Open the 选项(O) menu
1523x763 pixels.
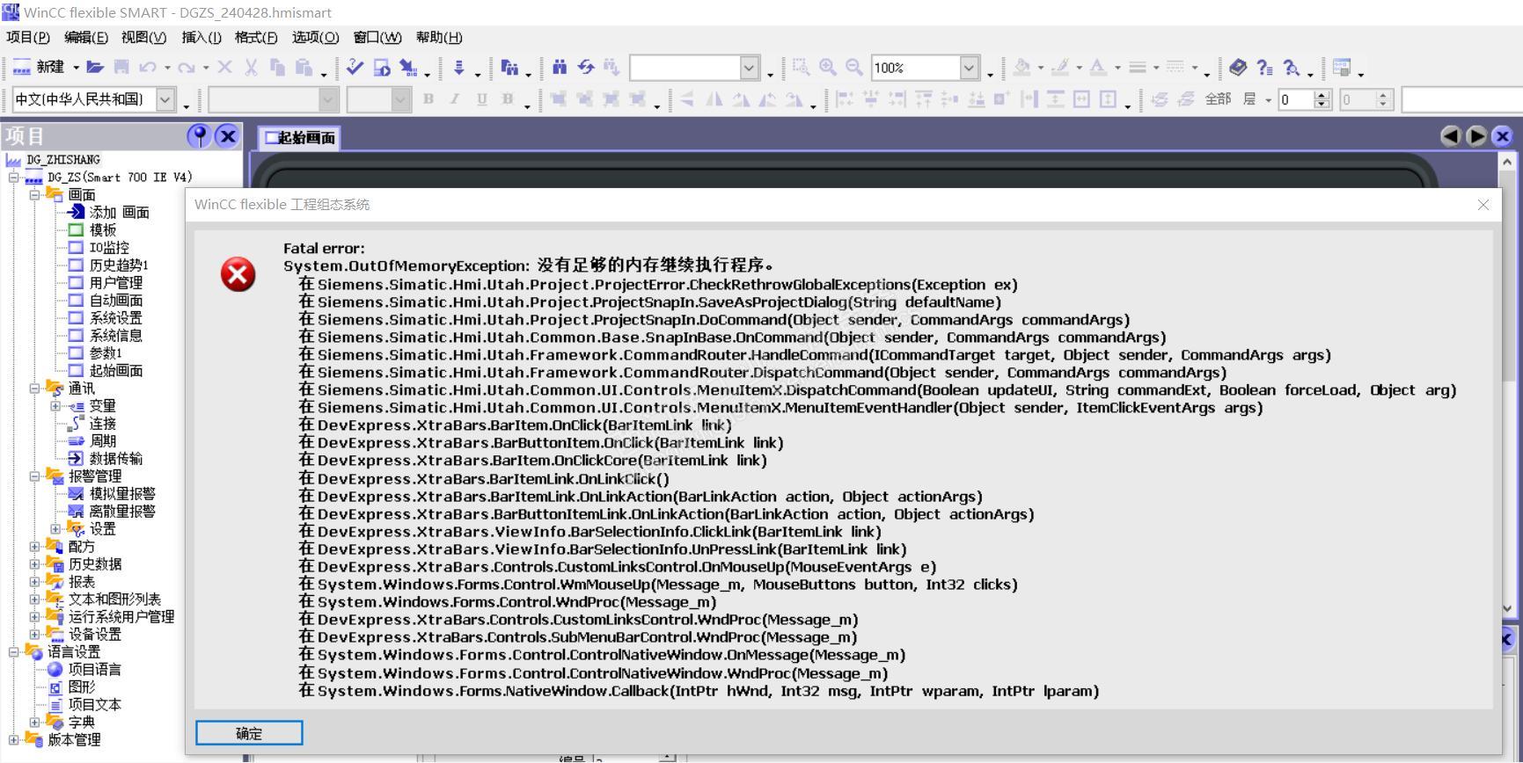click(x=315, y=37)
